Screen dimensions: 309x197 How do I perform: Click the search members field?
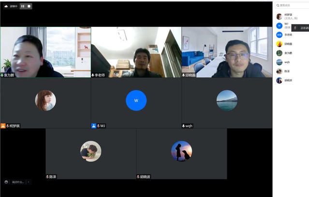[x=293, y=5]
